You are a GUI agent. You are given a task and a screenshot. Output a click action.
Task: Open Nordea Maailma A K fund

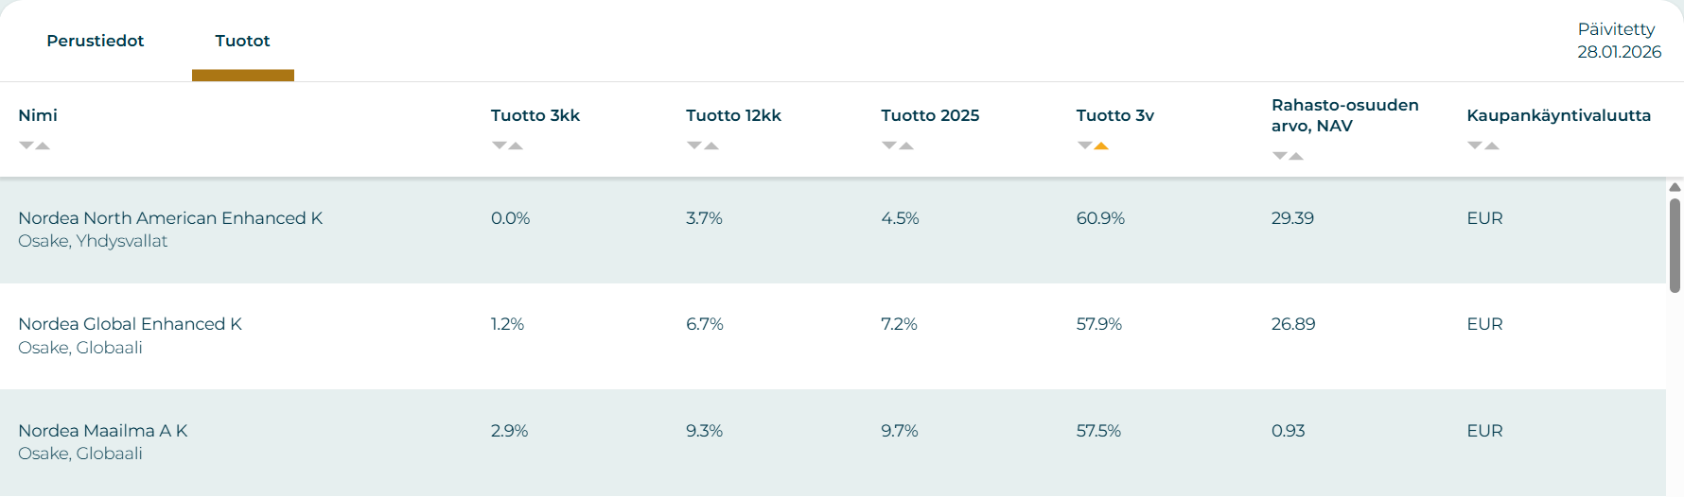click(x=103, y=431)
